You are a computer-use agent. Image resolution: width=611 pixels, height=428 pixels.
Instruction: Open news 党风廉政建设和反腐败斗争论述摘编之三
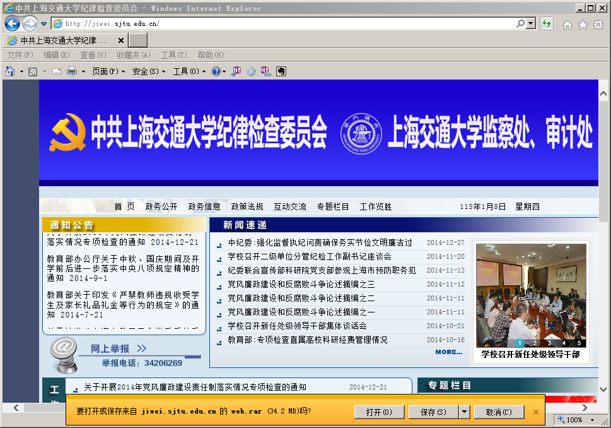coord(301,285)
